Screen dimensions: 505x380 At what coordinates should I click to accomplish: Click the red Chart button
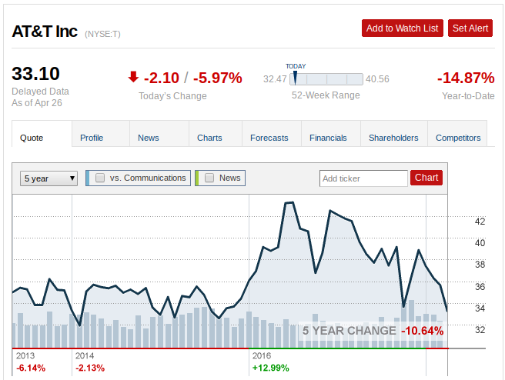pos(426,178)
